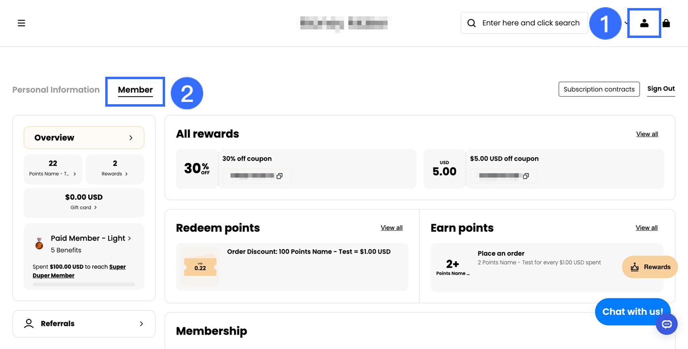Open the floating Rewards button
The width and height of the screenshot is (688, 349).
650,267
